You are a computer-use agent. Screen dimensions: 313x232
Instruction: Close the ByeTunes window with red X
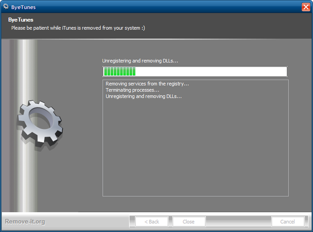306,7
